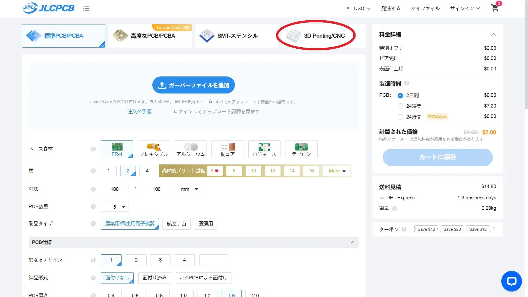Switch to the 3D Printing/CNC tab
528x297 pixels.
point(324,36)
